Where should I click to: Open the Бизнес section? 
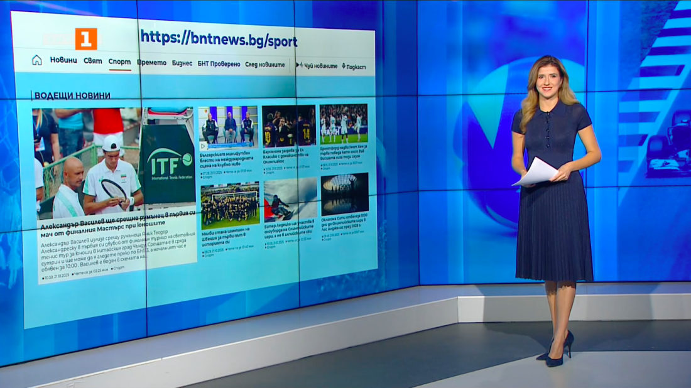click(x=182, y=63)
